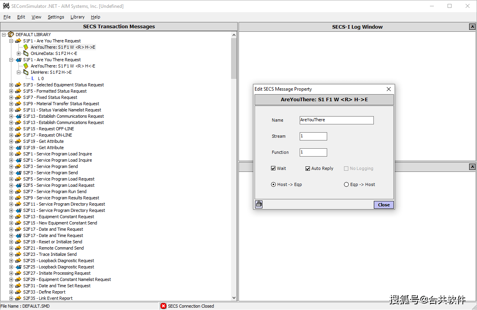Image resolution: width=477 pixels, height=310 pixels.
Task: Select S2F41-adjacent item S2F33 - Define Report
Action: tap(44, 292)
